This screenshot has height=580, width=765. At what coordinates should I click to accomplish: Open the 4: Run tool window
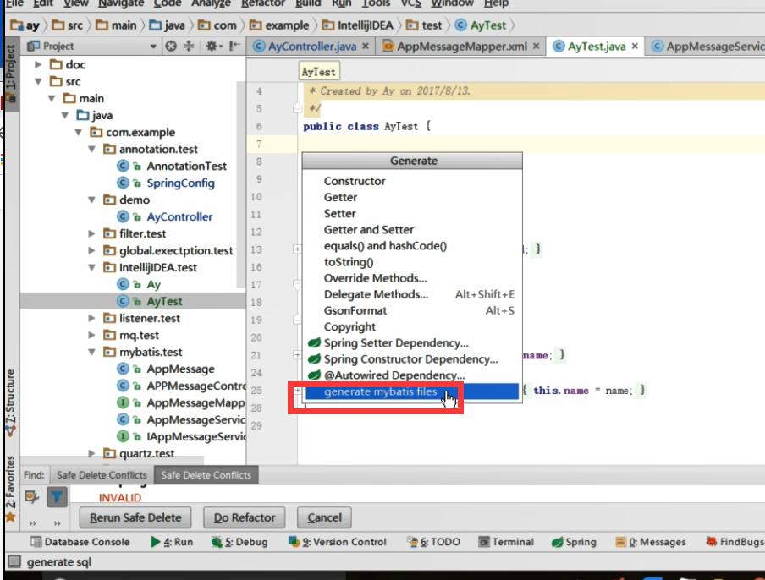172,542
